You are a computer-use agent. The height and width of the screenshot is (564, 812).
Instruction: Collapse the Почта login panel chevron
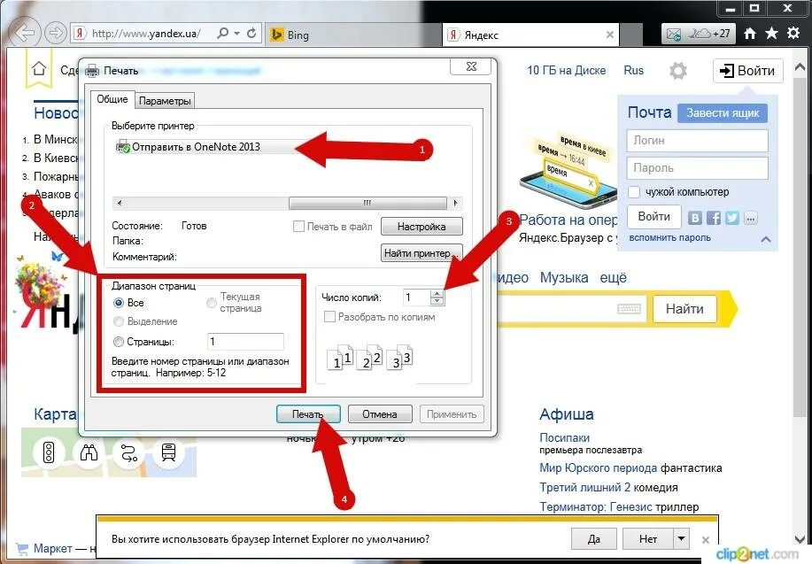pos(766,239)
